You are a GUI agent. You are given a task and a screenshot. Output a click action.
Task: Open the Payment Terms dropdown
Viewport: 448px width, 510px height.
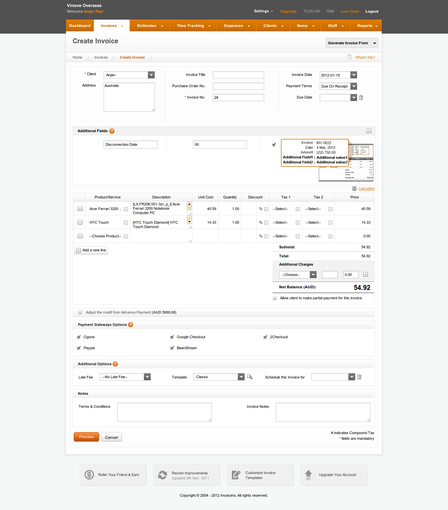(338, 86)
